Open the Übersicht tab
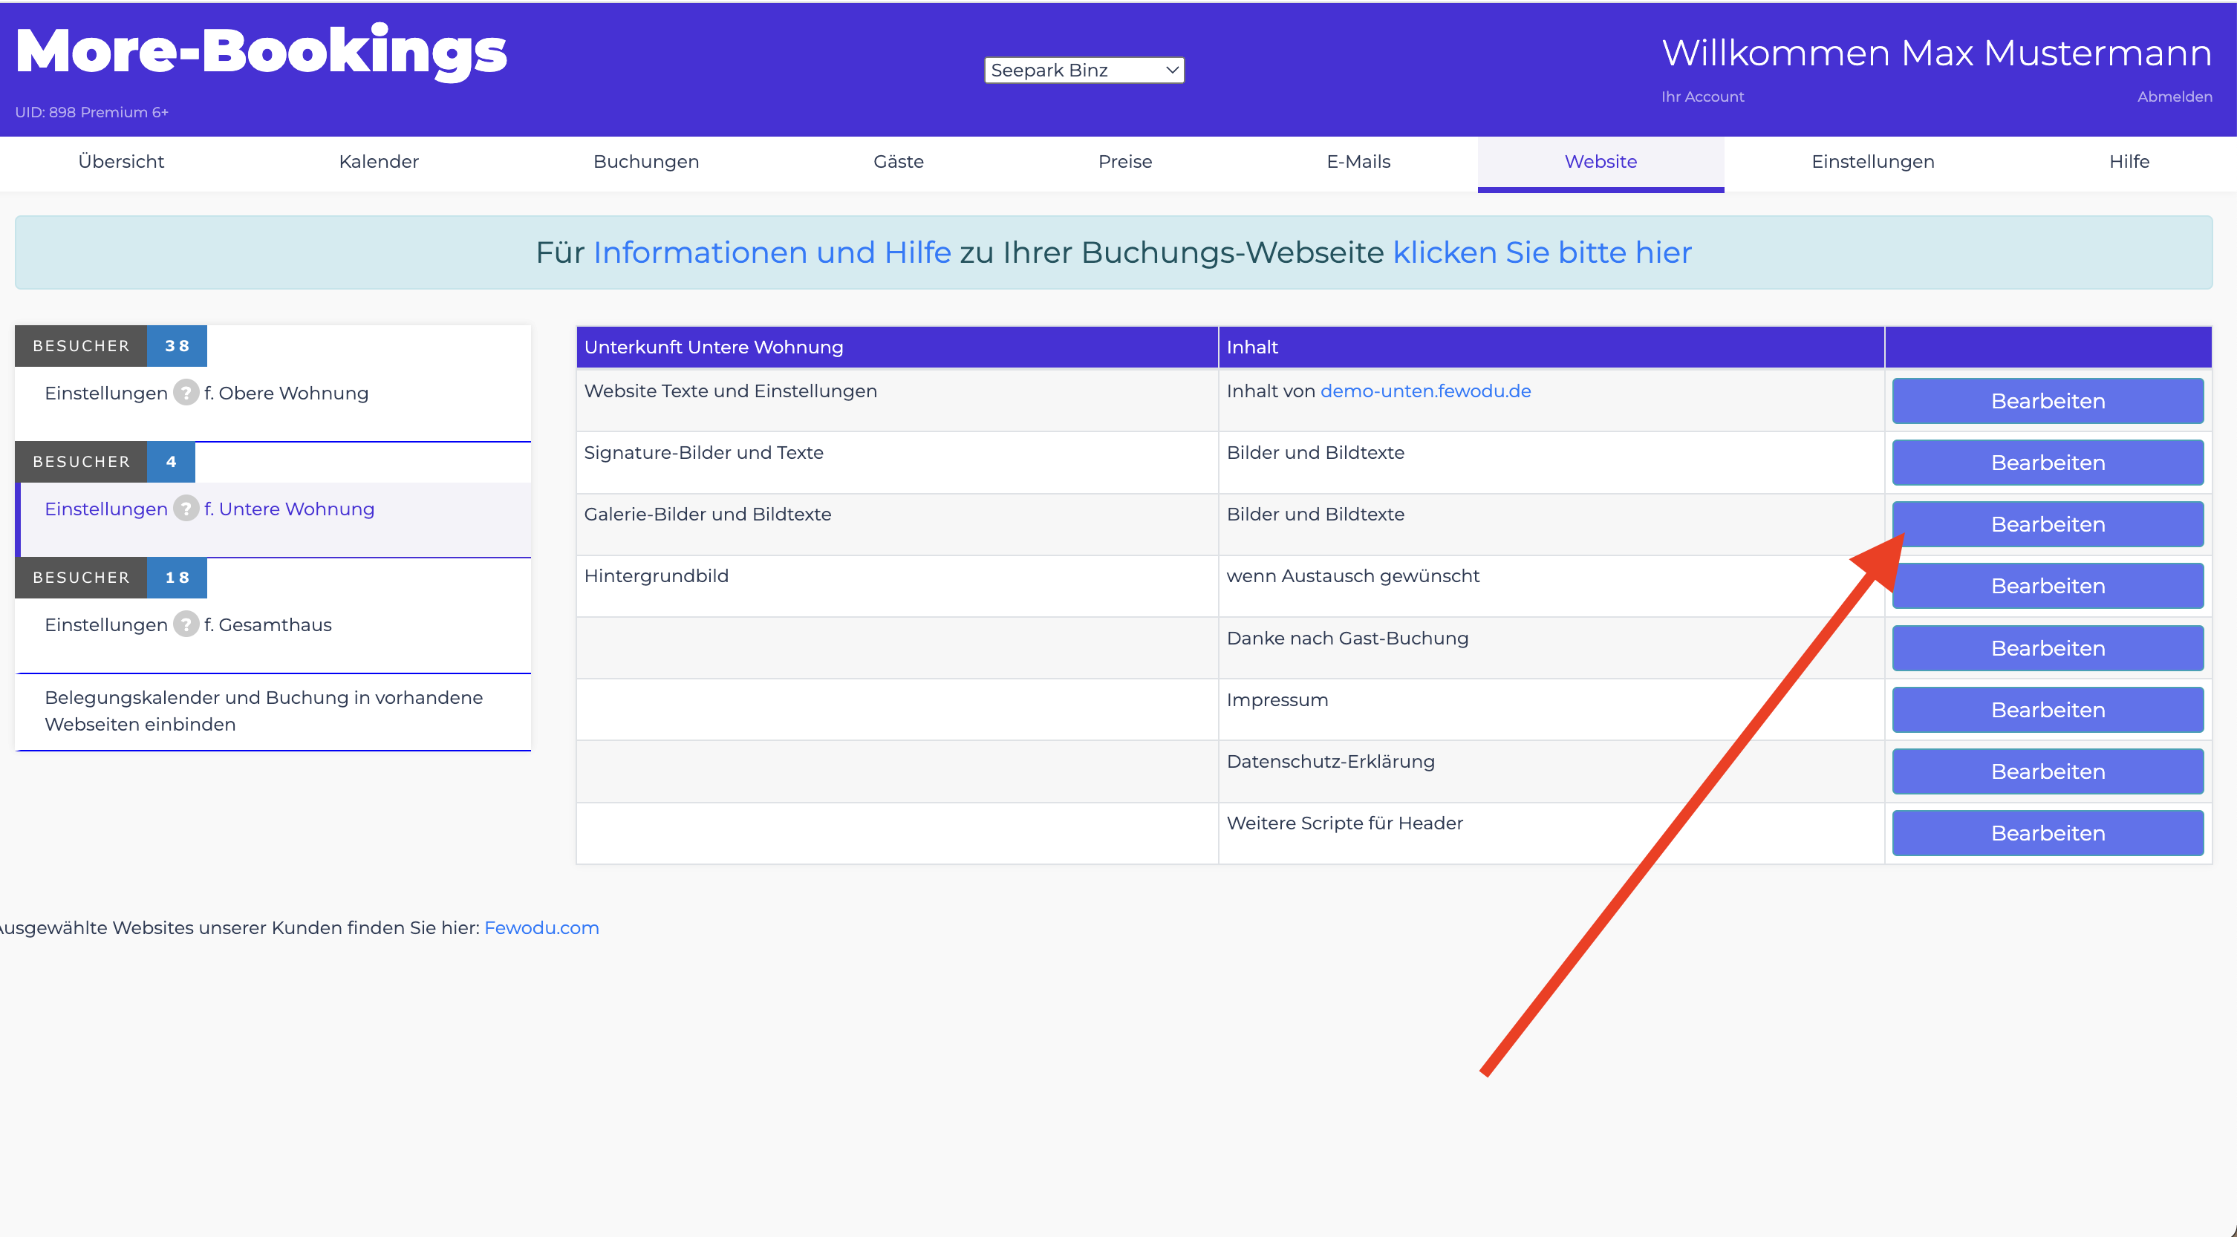2237x1237 pixels. (121, 161)
